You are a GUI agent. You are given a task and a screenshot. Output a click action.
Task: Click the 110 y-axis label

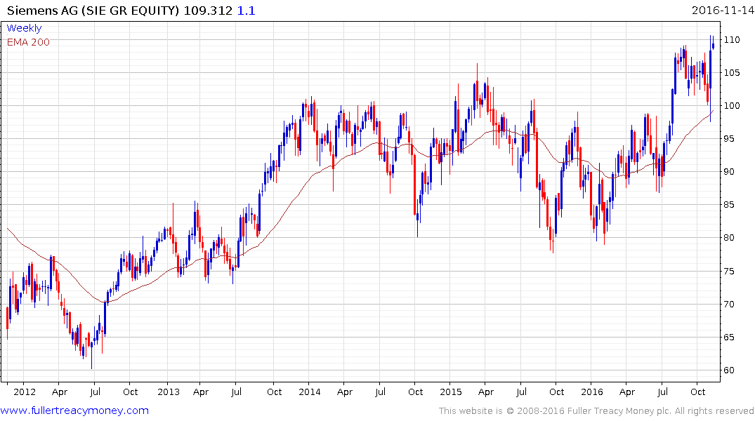pyautogui.click(x=732, y=40)
